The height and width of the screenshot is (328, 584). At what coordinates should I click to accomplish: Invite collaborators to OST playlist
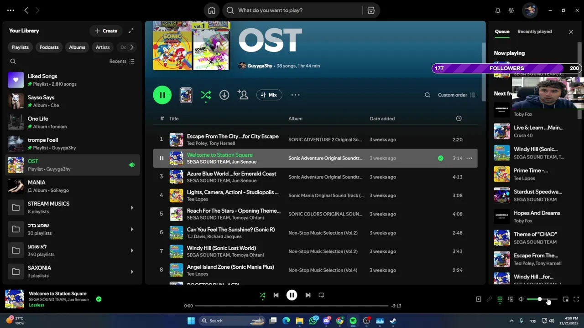point(243,95)
